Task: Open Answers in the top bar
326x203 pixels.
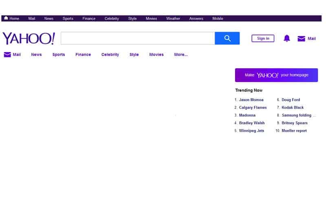Action: [x=196, y=18]
